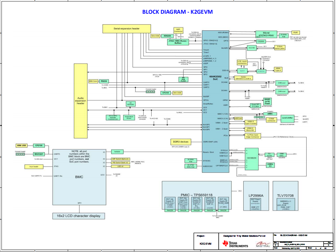
Task: Select the NAND (x16) Flash block
Action: click(x=267, y=102)
